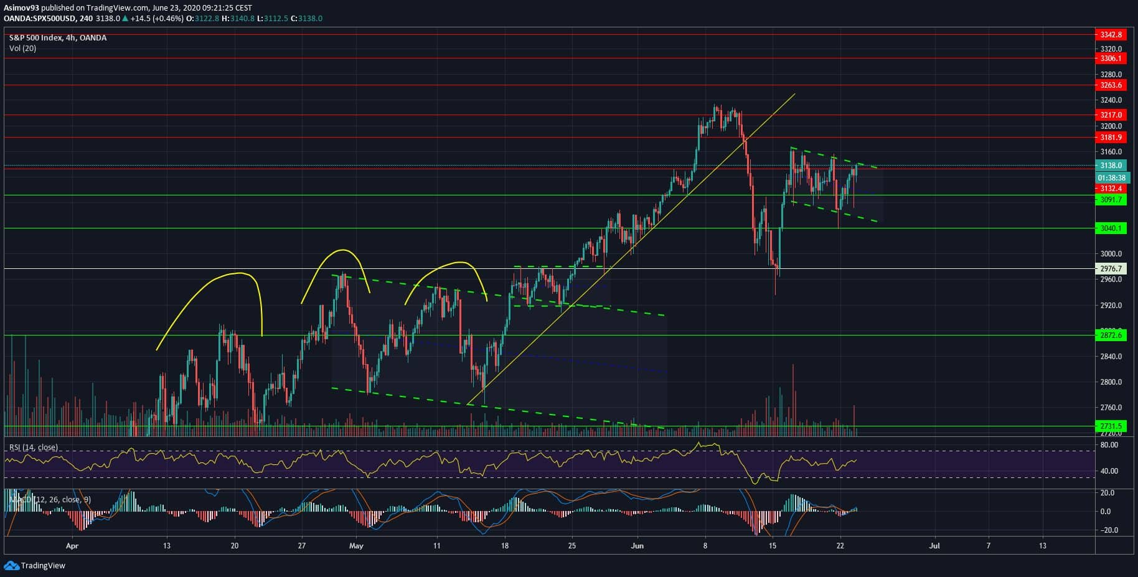Select the green 3091.7 support label
Screen dimensions: 1138x577
[x=1111, y=200]
